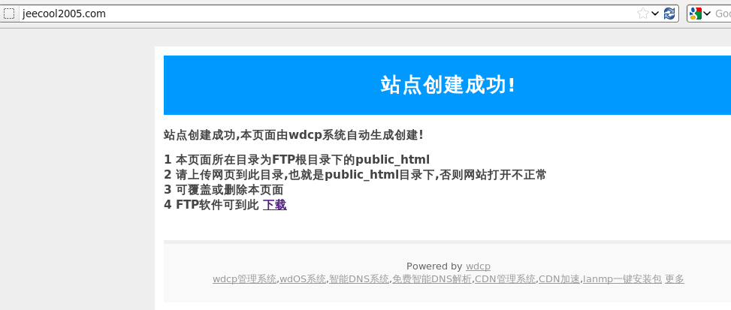Click the public_html text in line 1

392,160
